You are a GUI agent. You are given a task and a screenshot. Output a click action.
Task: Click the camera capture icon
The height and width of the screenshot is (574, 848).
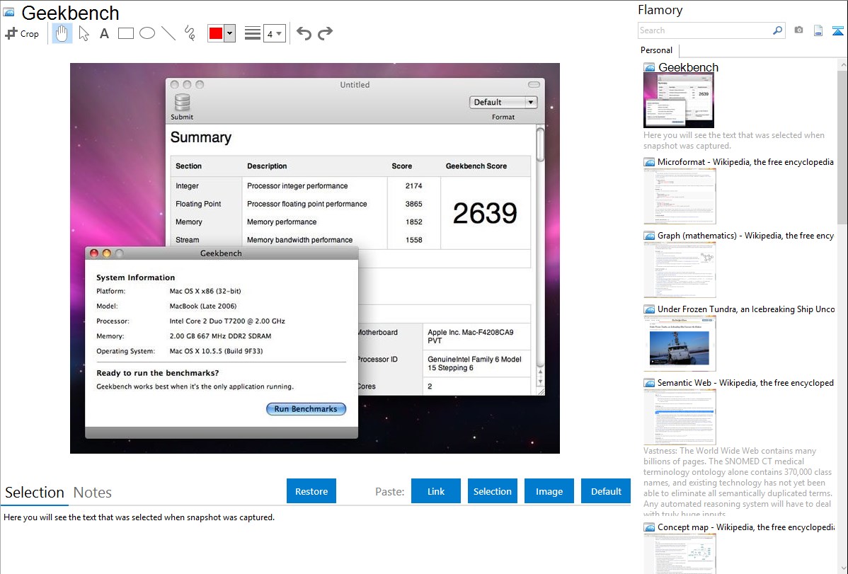tap(798, 30)
